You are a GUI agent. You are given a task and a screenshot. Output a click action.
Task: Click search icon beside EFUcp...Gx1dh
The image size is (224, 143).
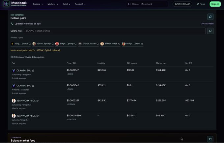(98, 44)
